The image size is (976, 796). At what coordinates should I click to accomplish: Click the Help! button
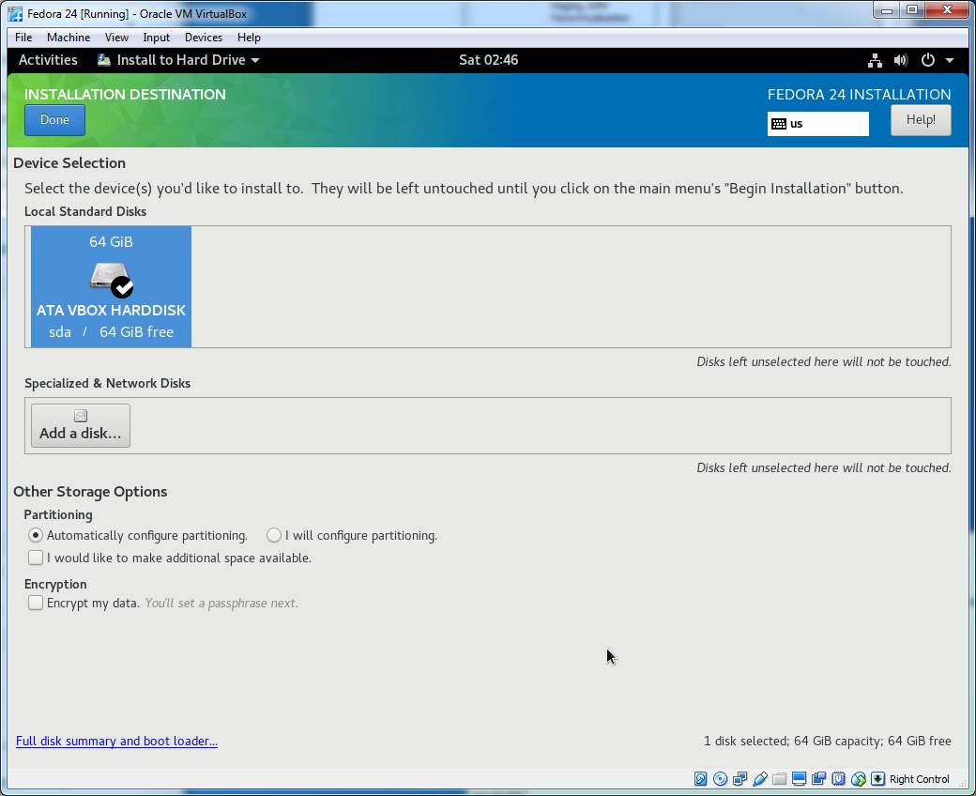[x=921, y=120]
